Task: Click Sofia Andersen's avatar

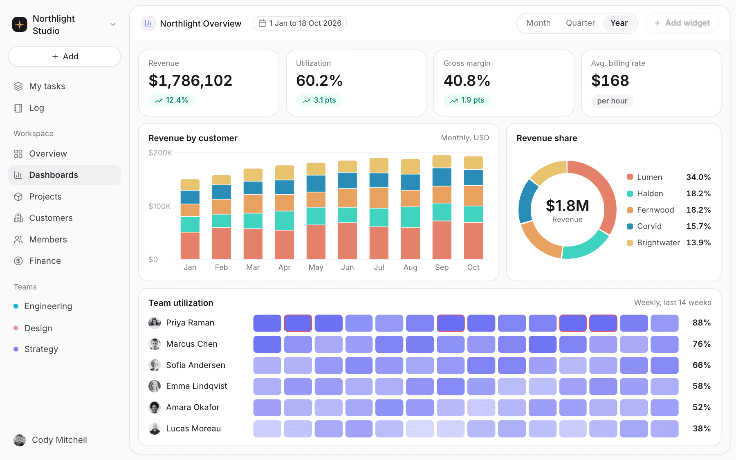Action: (x=155, y=365)
